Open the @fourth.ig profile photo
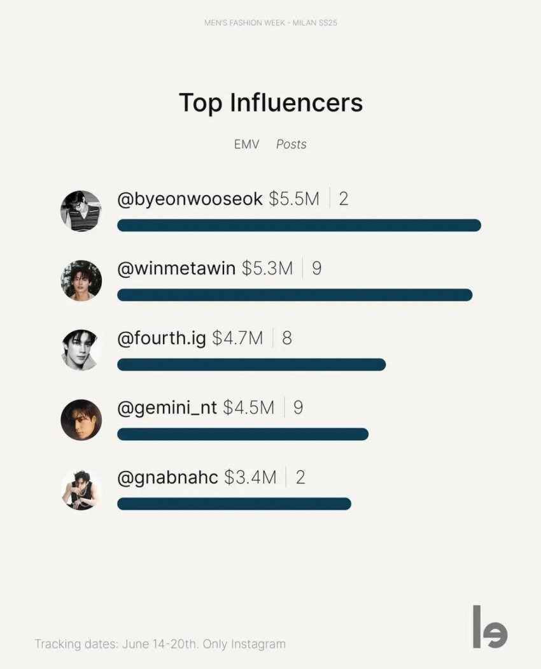This screenshot has width=541, height=669. pos(81,350)
